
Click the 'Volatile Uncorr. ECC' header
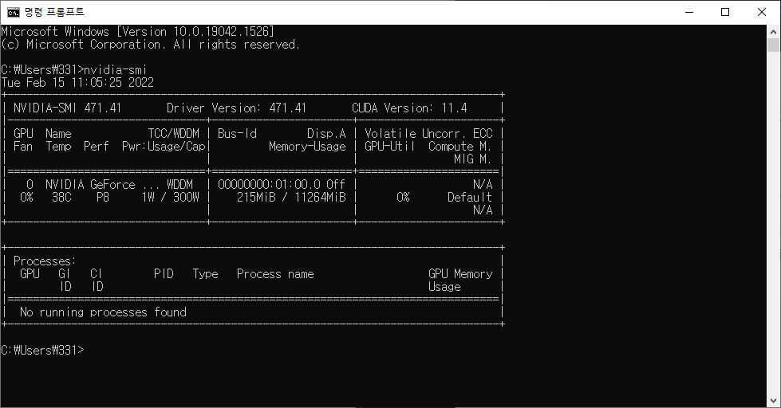428,133
